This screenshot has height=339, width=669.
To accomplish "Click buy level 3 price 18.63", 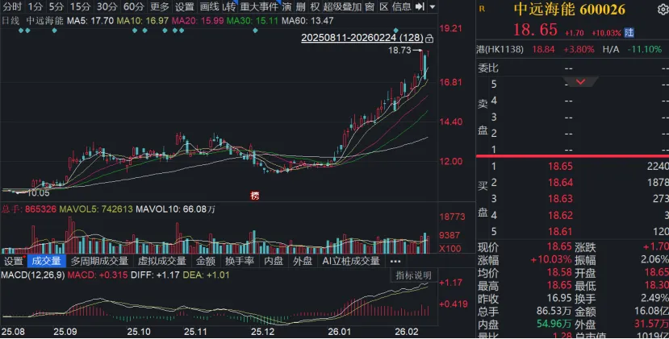I will (560, 198).
